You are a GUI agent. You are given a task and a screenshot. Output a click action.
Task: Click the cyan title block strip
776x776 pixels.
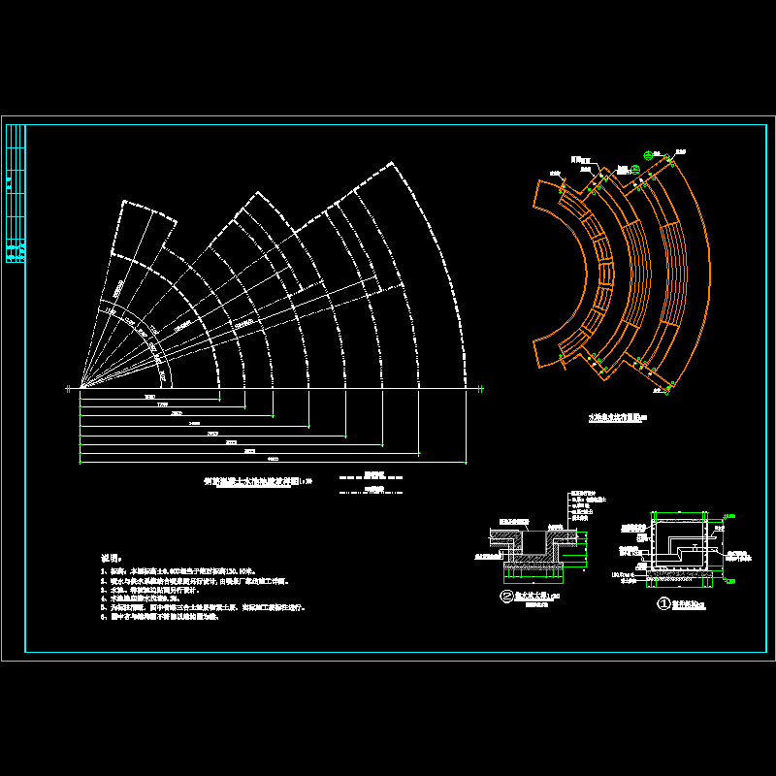coord(16,193)
